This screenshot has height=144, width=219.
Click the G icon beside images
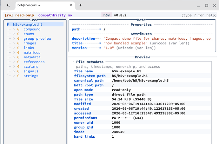coord(18,43)
